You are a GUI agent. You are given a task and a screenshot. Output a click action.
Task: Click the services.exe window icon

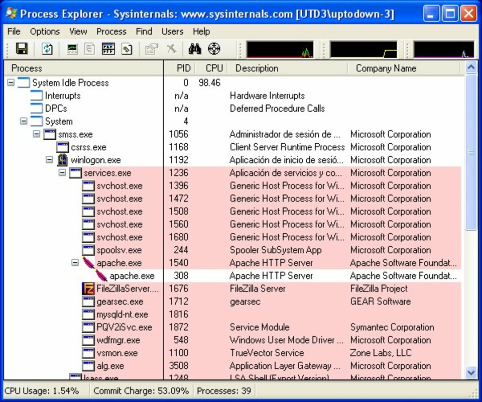(75, 173)
